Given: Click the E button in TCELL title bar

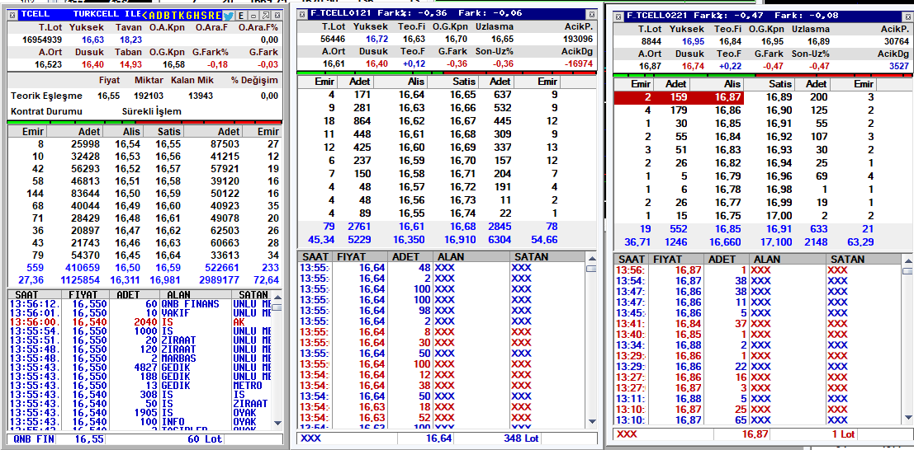Looking at the screenshot, I should (241, 16).
